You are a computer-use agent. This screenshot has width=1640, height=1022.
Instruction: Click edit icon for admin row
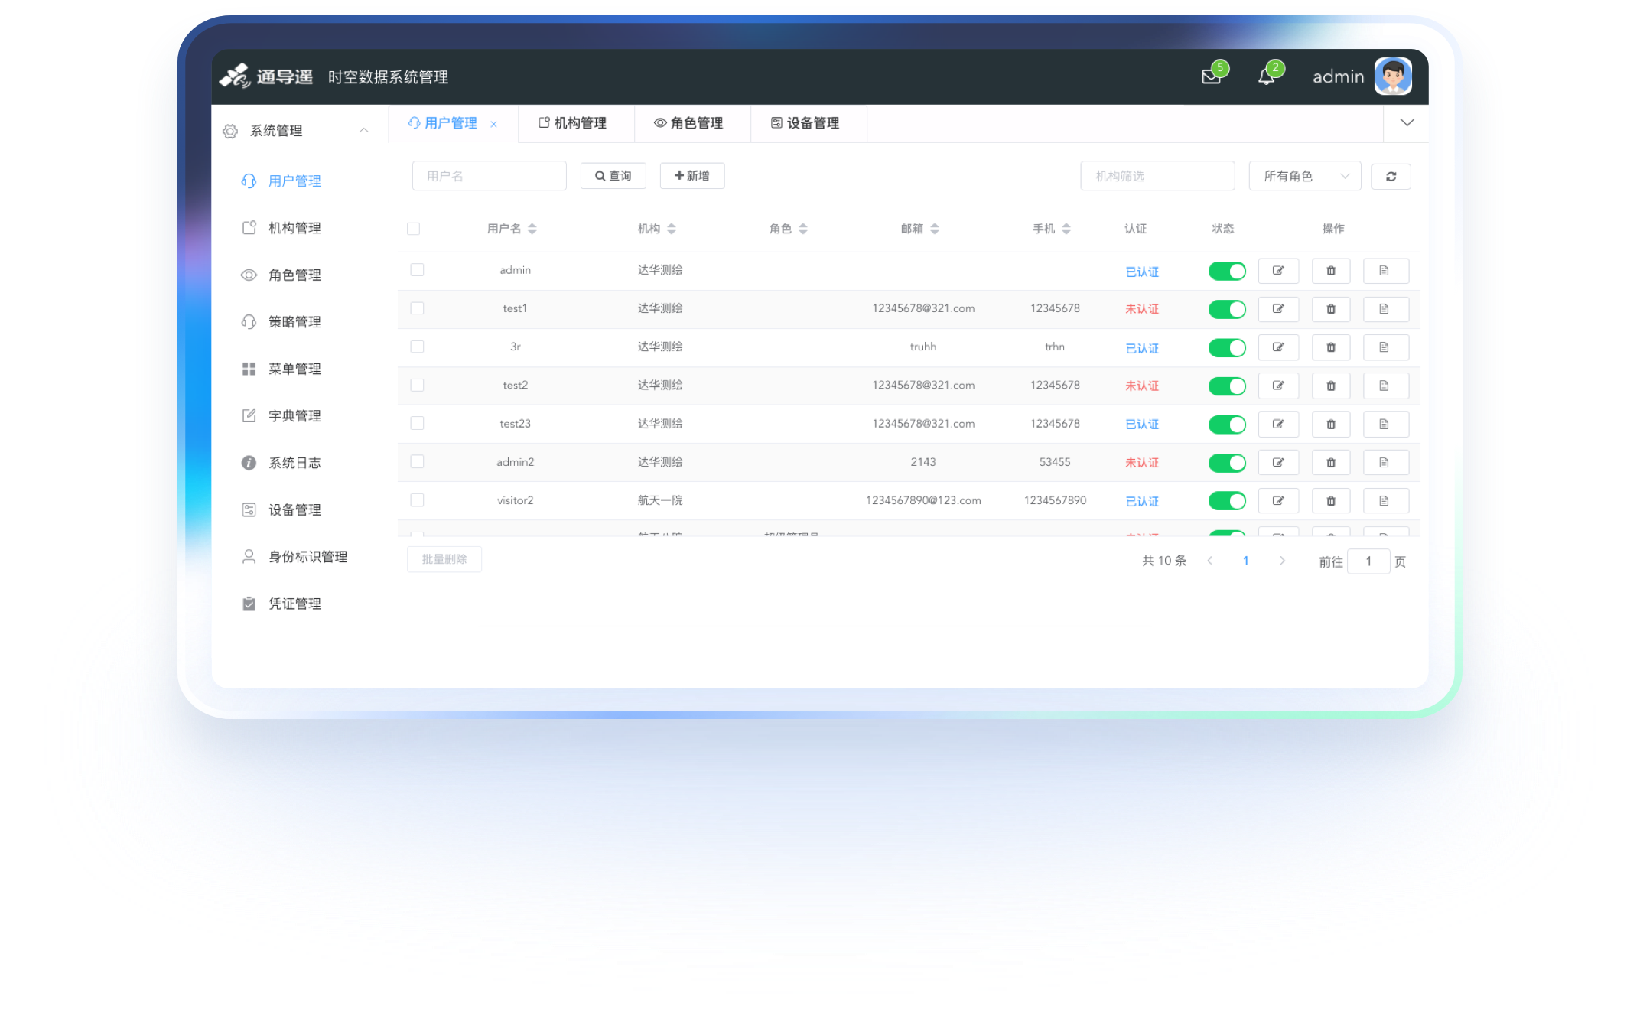(x=1278, y=271)
